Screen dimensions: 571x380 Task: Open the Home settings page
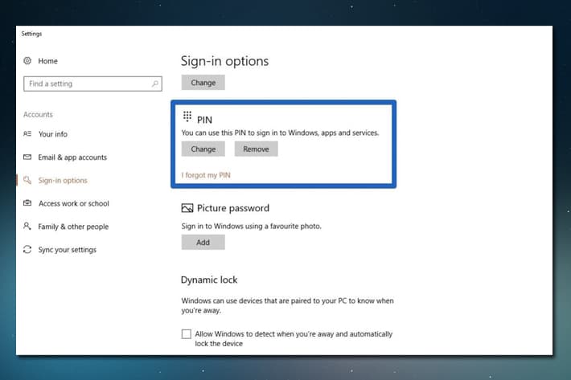click(47, 61)
